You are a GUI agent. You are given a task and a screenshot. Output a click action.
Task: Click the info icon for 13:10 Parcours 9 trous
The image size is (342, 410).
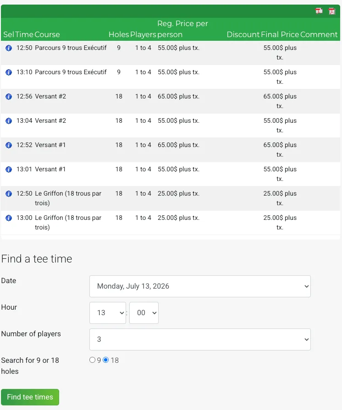pyautogui.click(x=9, y=72)
